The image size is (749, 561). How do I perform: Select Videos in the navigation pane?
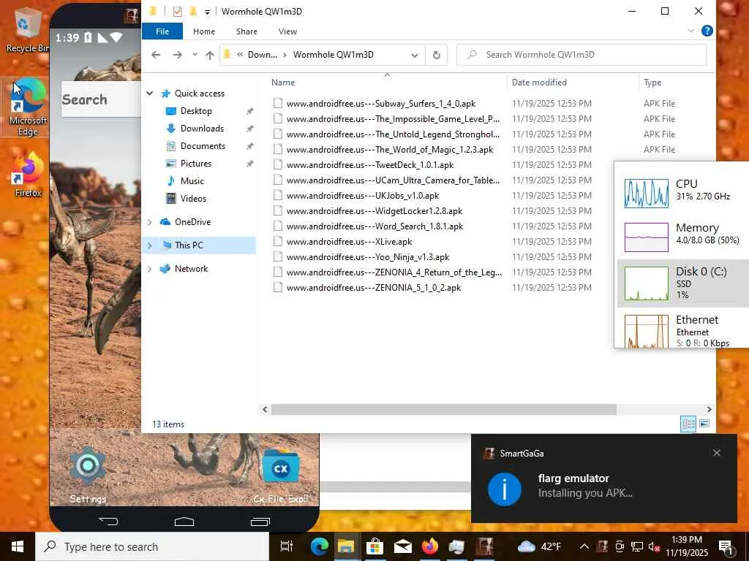pos(193,199)
